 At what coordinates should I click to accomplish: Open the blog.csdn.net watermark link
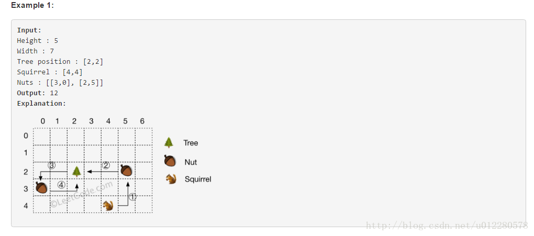coord(447,225)
